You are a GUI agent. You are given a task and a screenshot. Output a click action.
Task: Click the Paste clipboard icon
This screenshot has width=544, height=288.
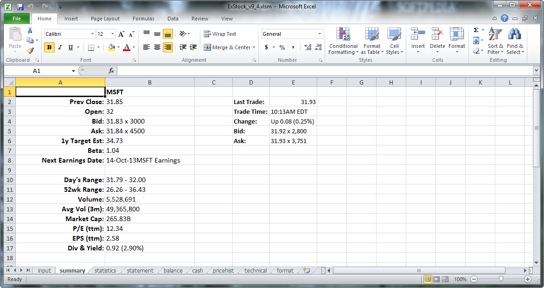(x=15, y=35)
